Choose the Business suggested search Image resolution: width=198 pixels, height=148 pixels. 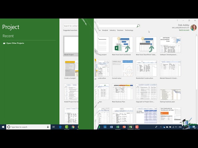[120, 30]
